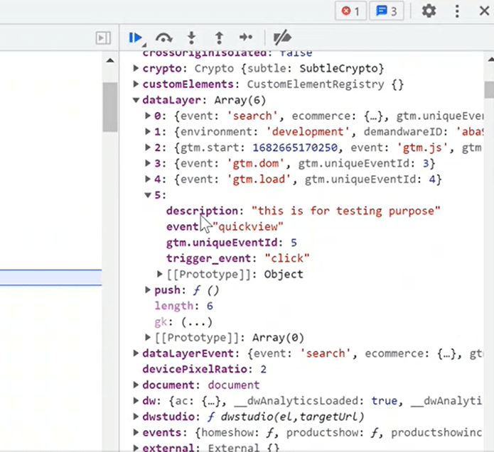Click the blue issues count badge

point(387,11)
